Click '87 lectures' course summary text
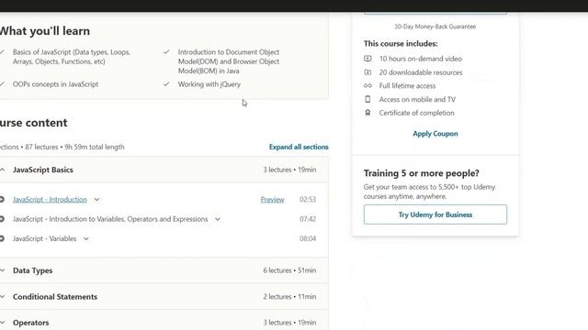This screenshot has width=588, height=330. pyautogui.click(x=41, y=147)
